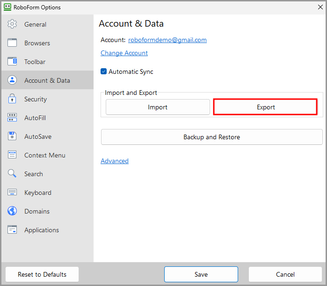Viewport: 327px width, 286px height.
Task: Click the roboformdemo@gmail.com account link
Action: (x=167, y=40)
